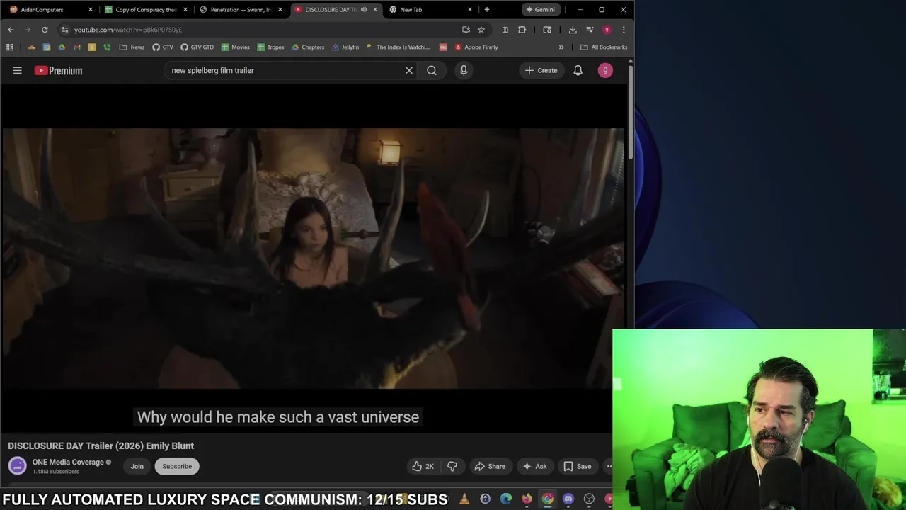Bookmark this page with the star
The image size is (906, 510).
(x=481, y=30)
